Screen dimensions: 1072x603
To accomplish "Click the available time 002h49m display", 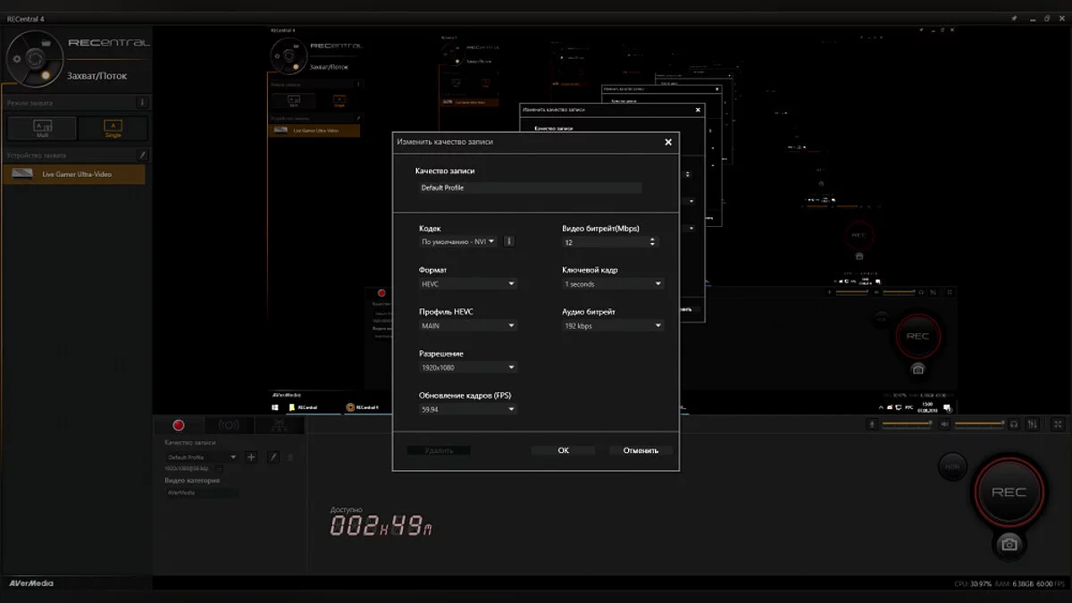I will point(381,526).
